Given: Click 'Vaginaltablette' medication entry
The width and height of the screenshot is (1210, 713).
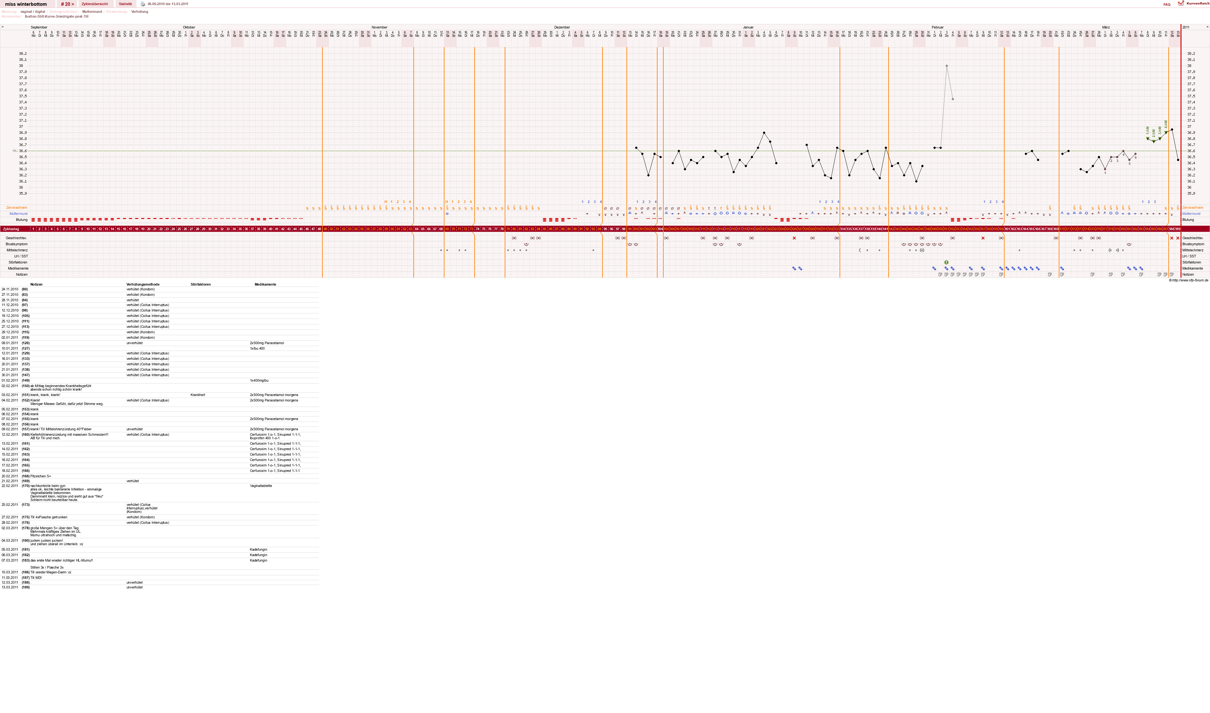Looking at the screenshot, I should [261, 486].
